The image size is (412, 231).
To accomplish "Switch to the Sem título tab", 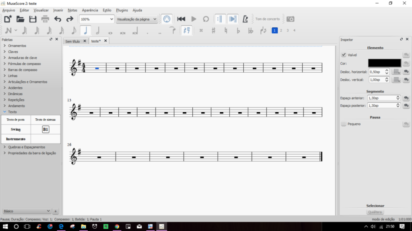I will click(x=73, y=41).
